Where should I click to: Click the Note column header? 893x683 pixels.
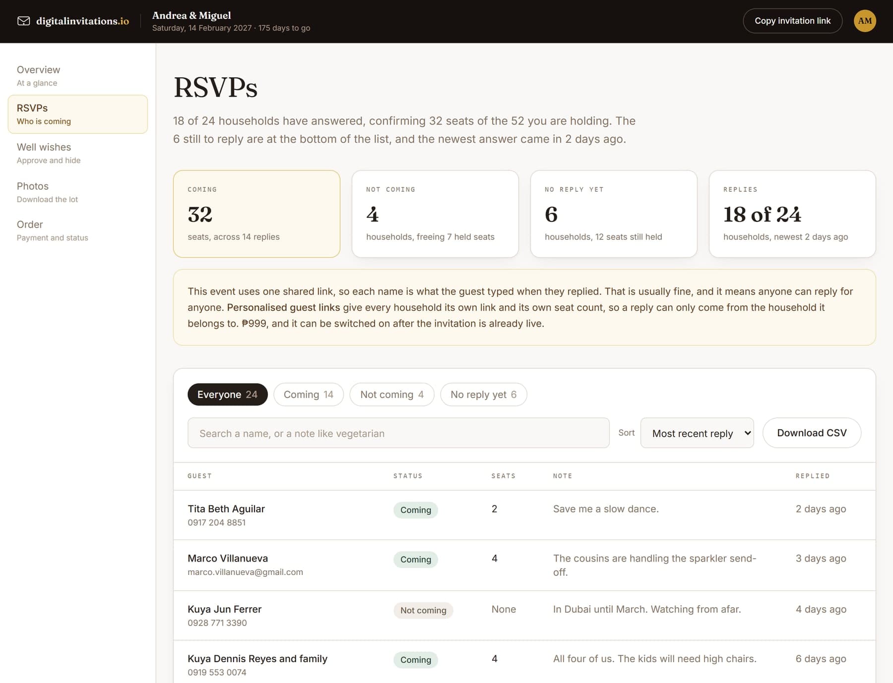563,476
